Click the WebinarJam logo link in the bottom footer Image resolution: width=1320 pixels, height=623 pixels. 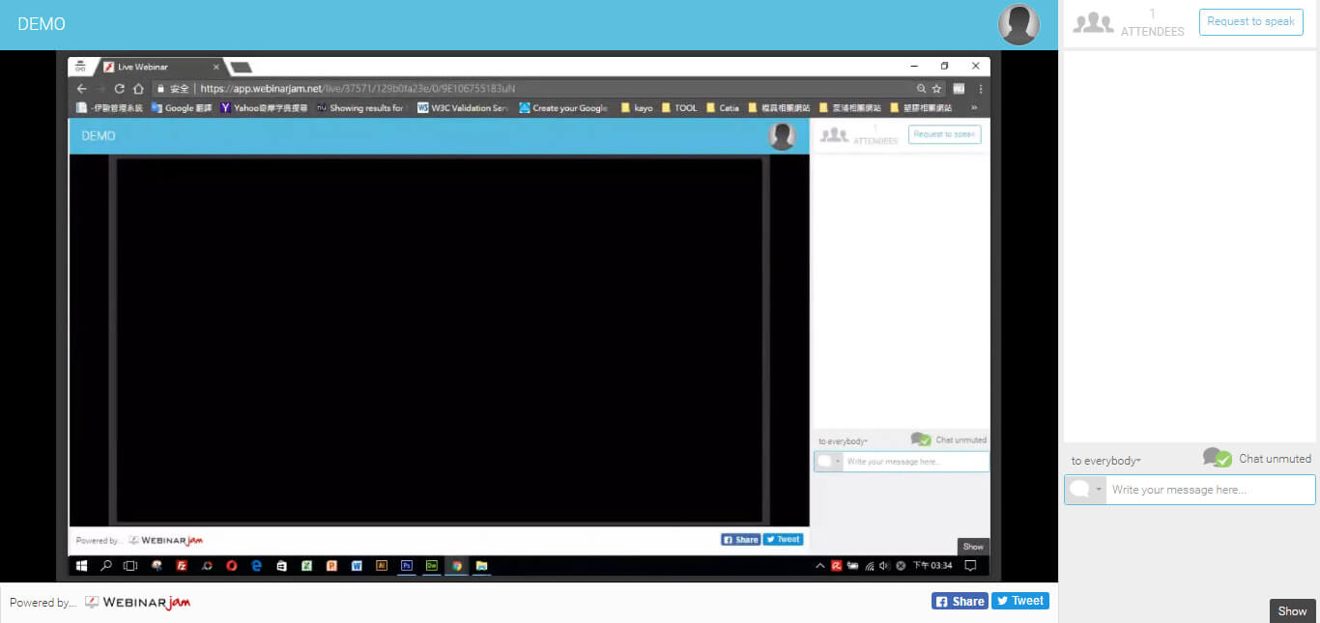pyautogui.click(x=137, y=603)
